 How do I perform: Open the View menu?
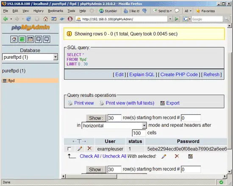tap(26, 11)
